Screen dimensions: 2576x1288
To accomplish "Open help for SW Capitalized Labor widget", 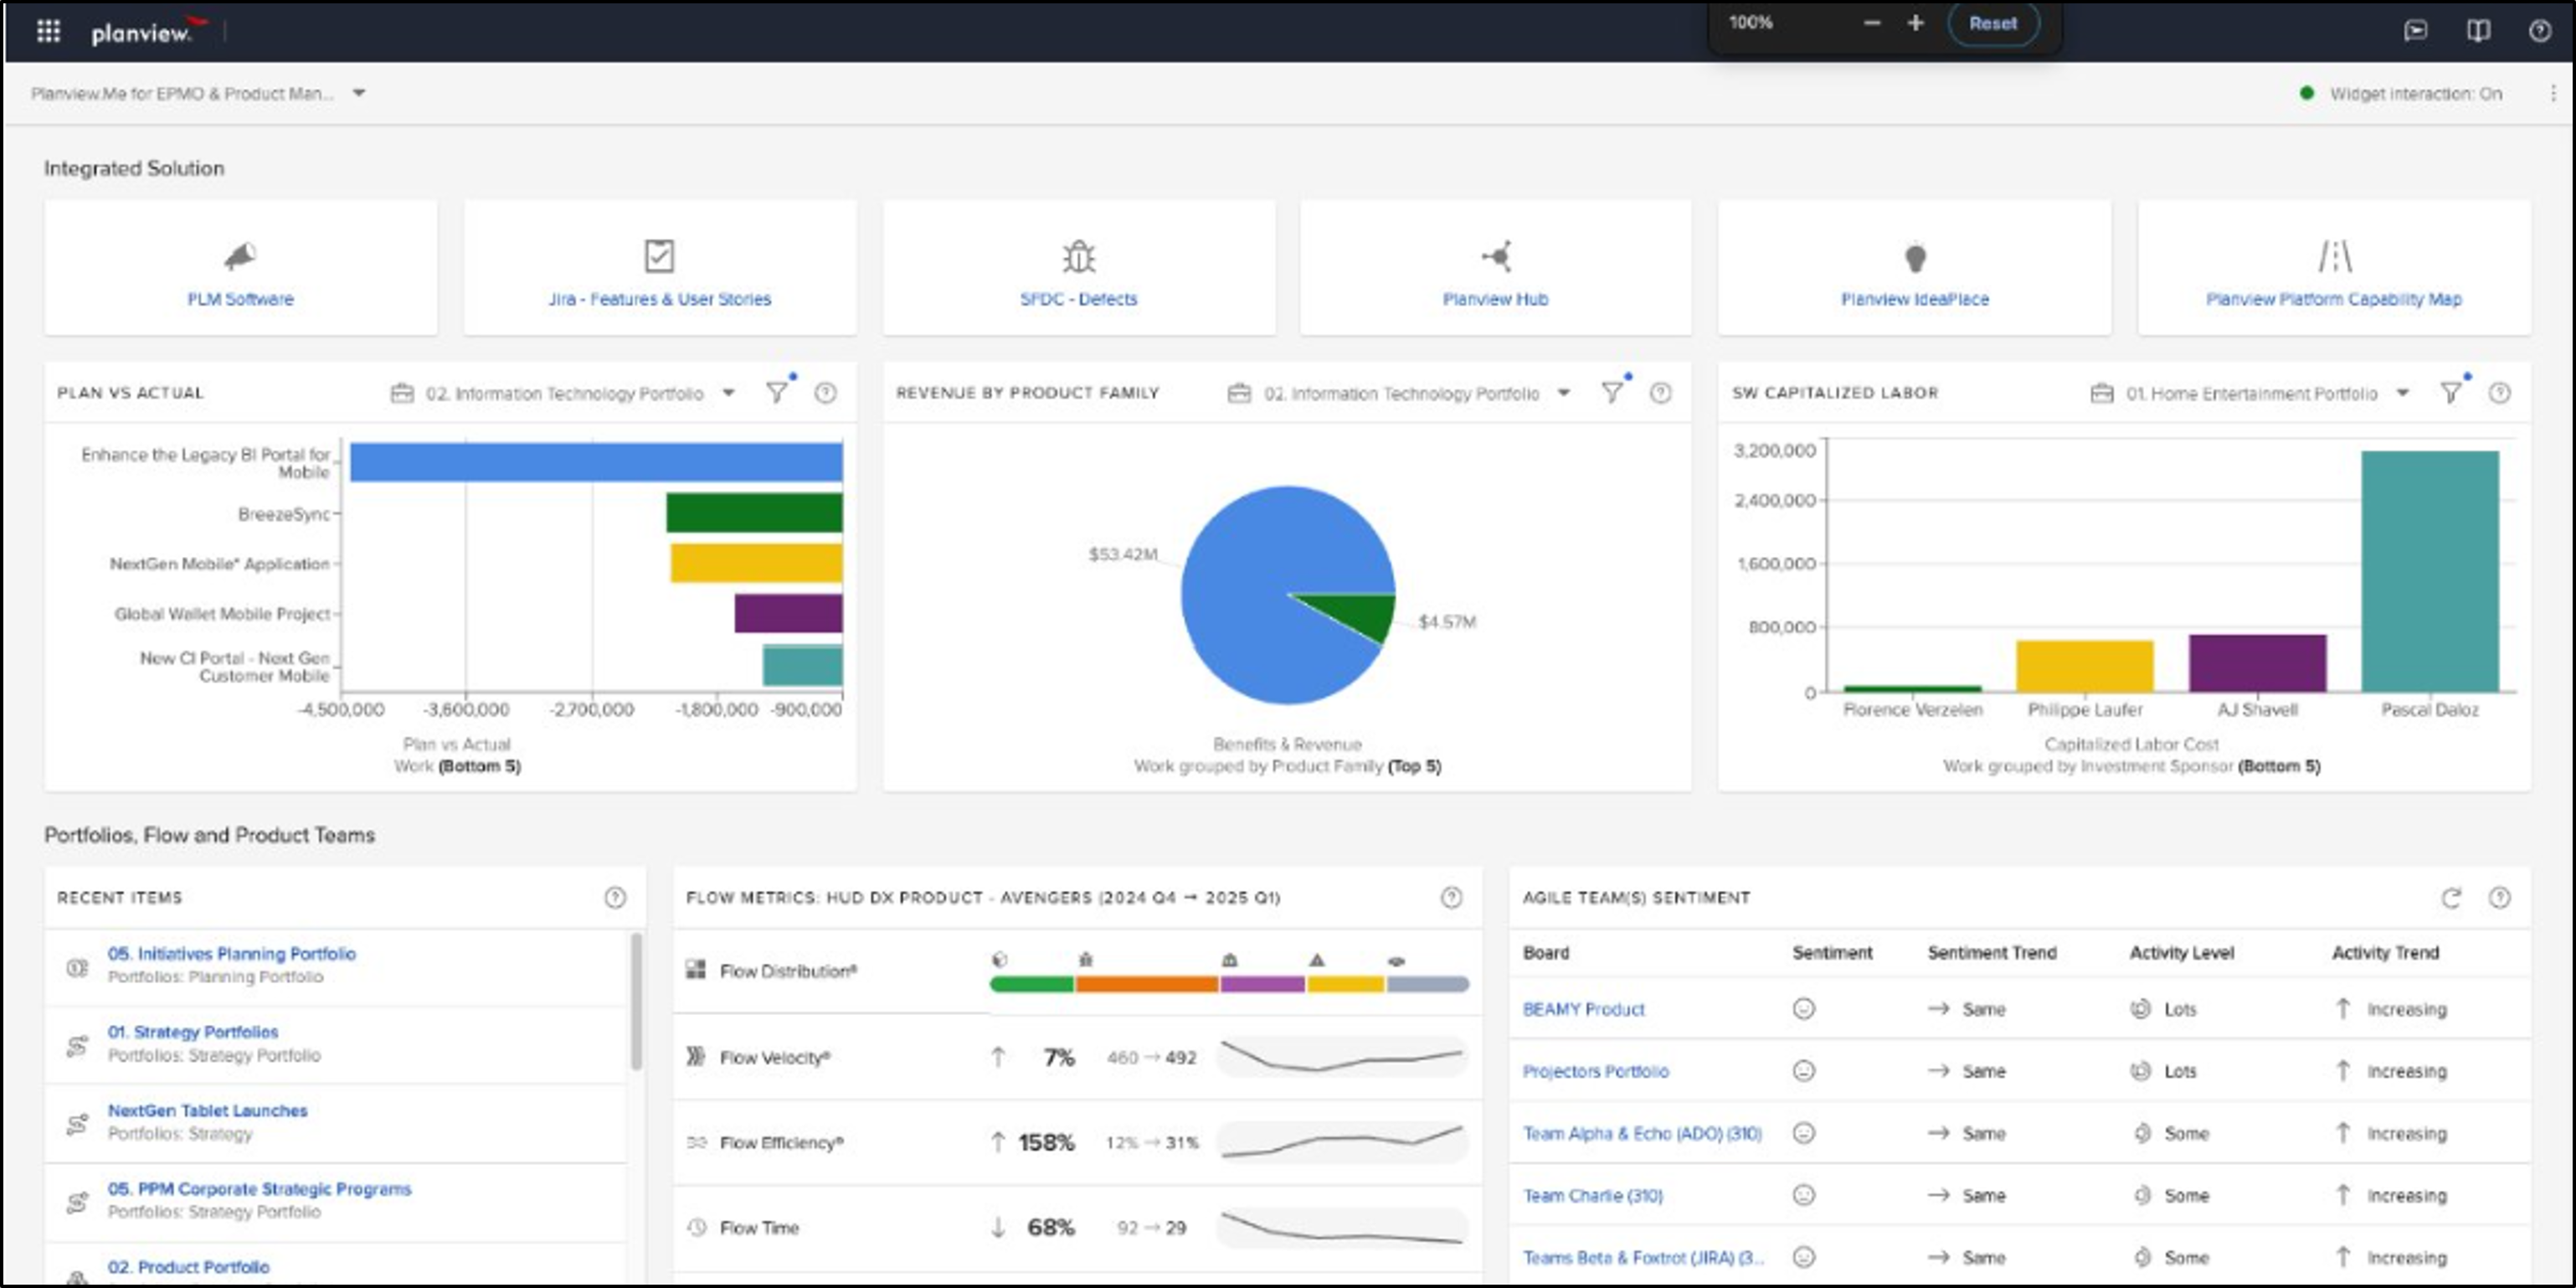I will (2499, 393).
